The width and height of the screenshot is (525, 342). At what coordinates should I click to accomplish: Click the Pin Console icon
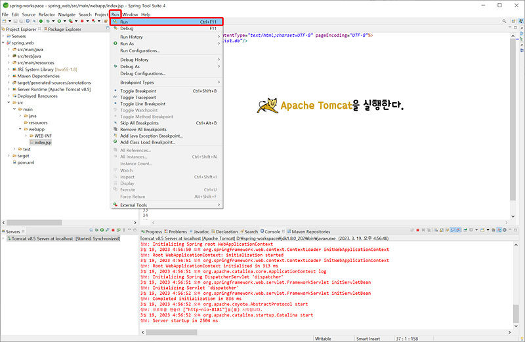[465, 230]
